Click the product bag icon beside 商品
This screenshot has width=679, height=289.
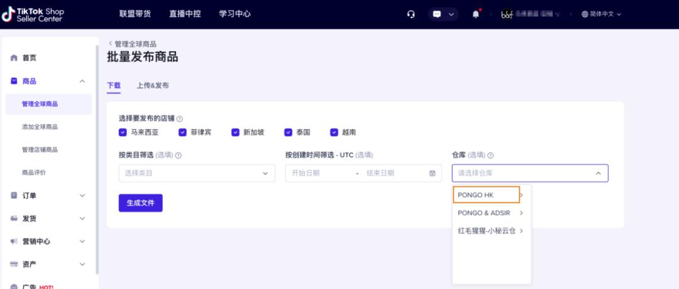[x=14, y=81]
